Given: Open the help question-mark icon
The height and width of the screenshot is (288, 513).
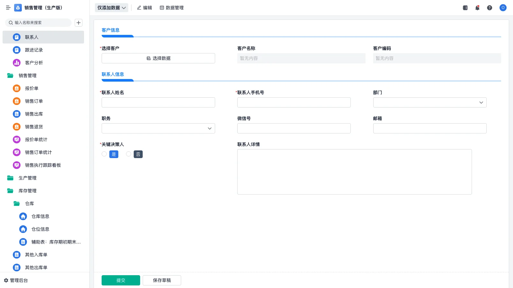Looking at the screenshot, I should pyautogui.click(x=490, y=8).
